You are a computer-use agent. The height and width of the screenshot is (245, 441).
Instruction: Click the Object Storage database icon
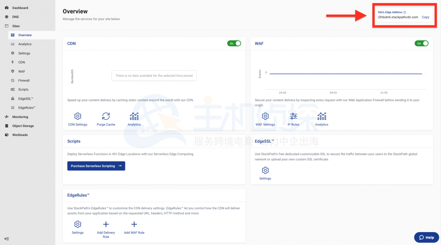point(7,126)
